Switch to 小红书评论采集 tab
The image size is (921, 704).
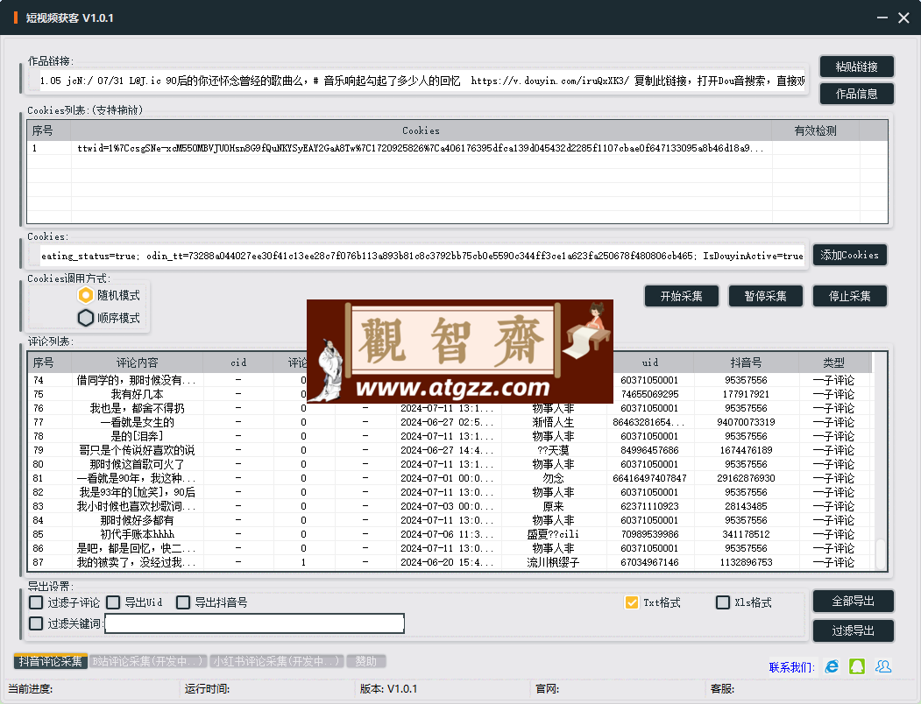pyautogui.click(x=276, y=661)
